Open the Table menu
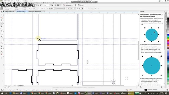The image size is (169, 95). pos(50,3)
